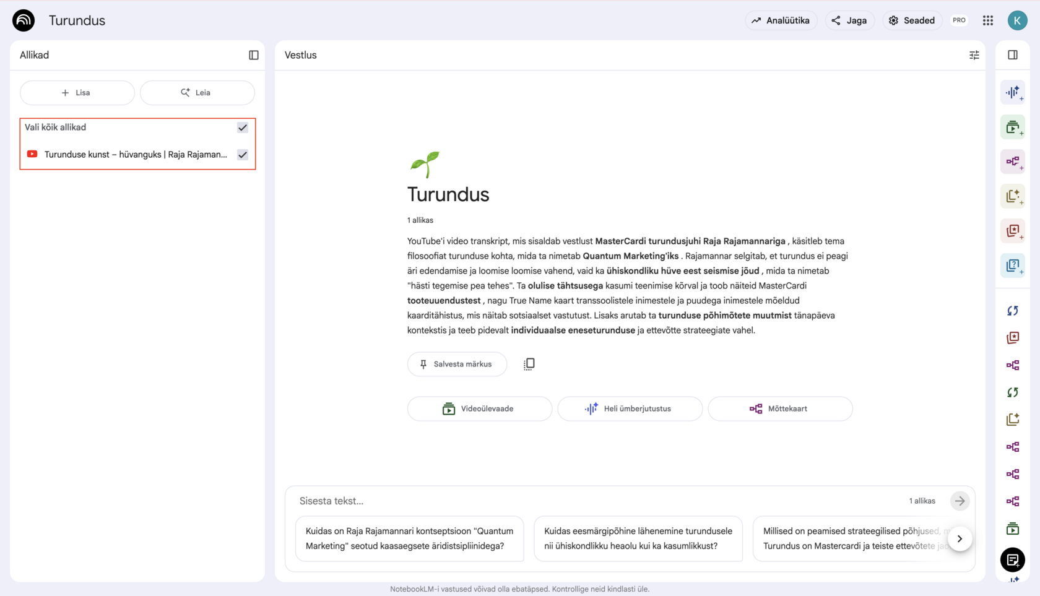Open the saved olive report item without a plus
The width and height of the screenshot is (1040, 596).
(x=1013, y=420)
